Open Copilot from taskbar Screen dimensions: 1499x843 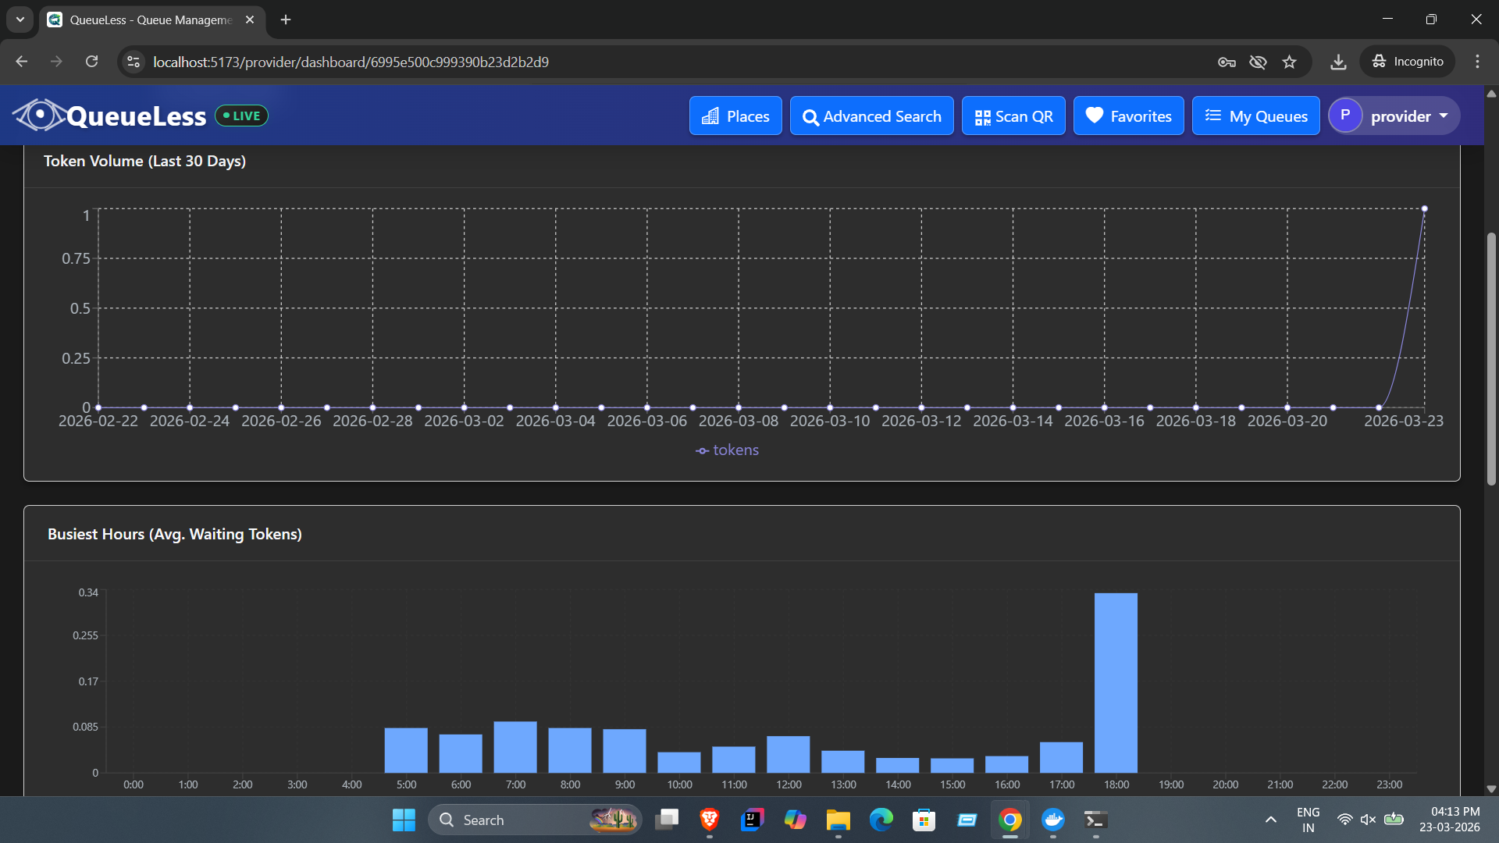(796, 820)
